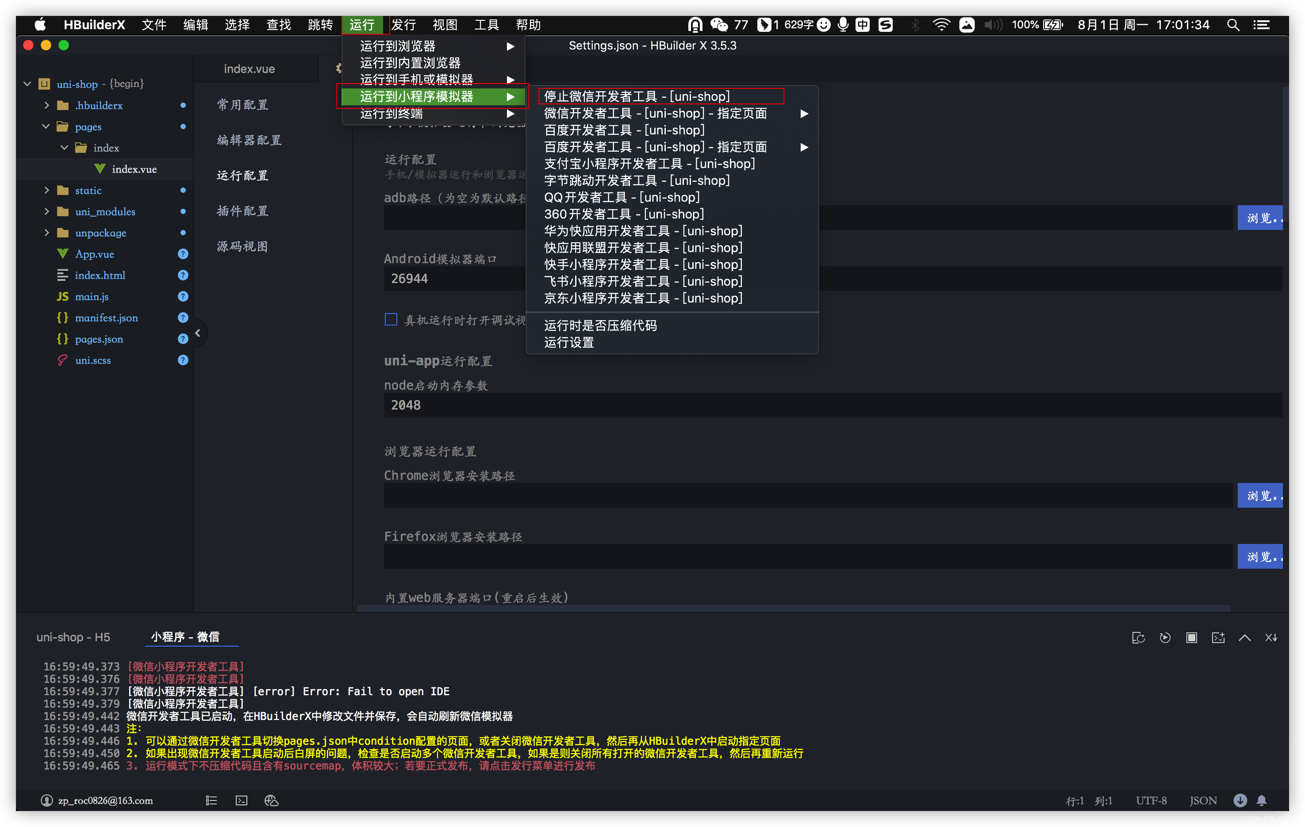The width and height of the screenshot is (1305, 827).
Task: Open 编辑器配置 settings section
Action: point(249,140)
